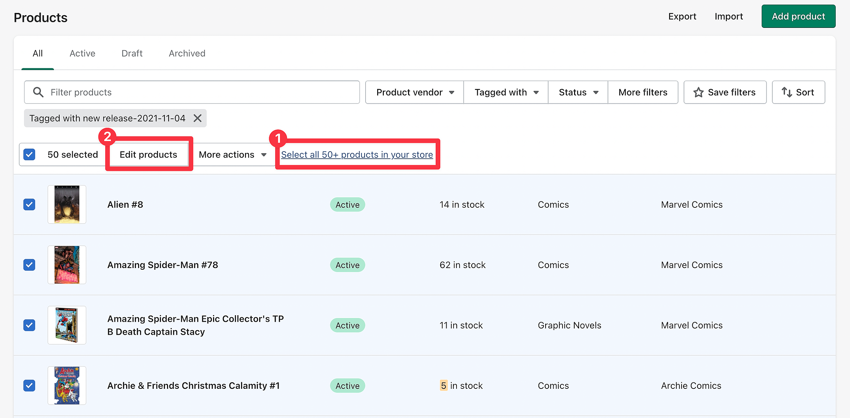Open the Archie & Friends cover thumbnail
This screenshot has width=850, height=418.
click(67, 385)
